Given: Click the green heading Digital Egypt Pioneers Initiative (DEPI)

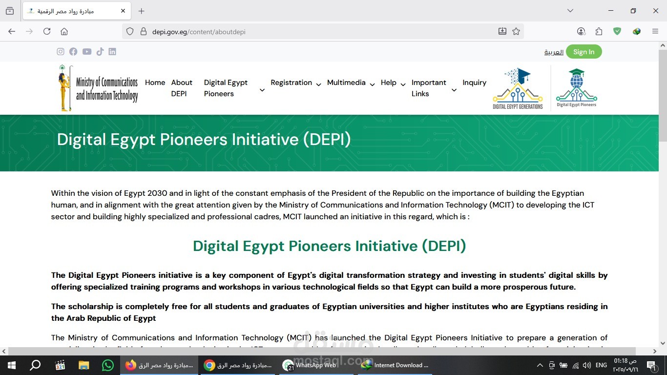Looking at the screenshot, I should 330,246.
